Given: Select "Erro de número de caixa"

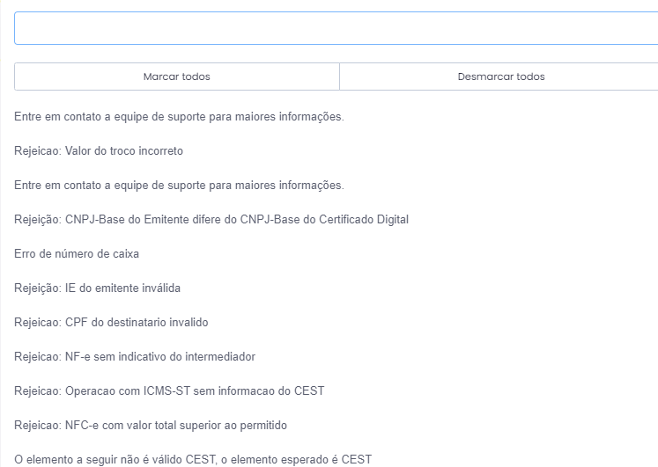Looking at the screenshot, I should [77, 253].
